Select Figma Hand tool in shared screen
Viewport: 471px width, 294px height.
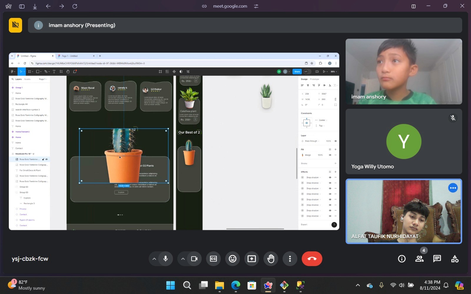tap(68, 71)
